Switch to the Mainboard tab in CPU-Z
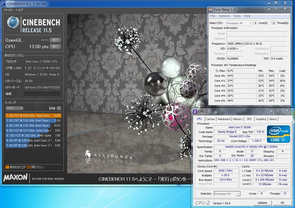This screenshot has height=208, width=295. [224, 119]
